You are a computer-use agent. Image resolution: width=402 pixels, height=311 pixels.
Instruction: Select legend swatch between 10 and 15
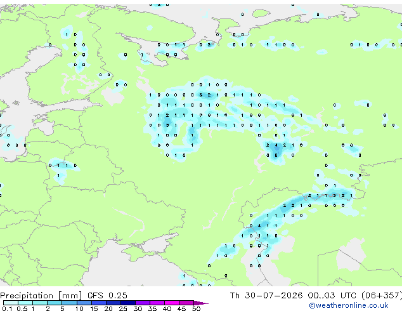click(84, 303)
